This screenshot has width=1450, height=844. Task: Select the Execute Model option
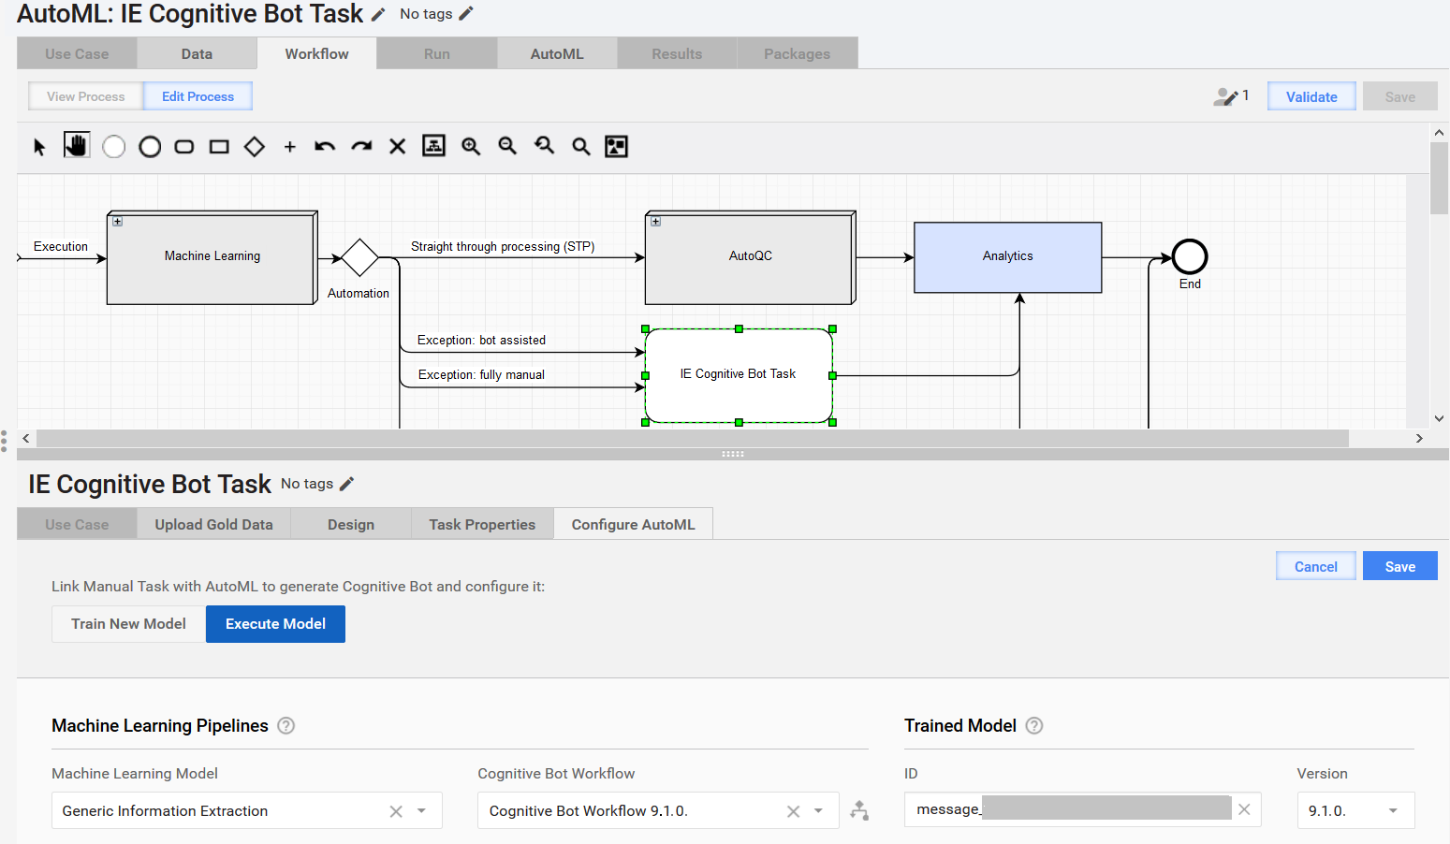pos(275,624)
